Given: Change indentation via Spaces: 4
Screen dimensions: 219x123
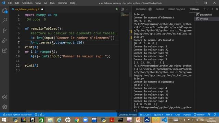Looking at the screenshot, I should (x=158, y=115).
